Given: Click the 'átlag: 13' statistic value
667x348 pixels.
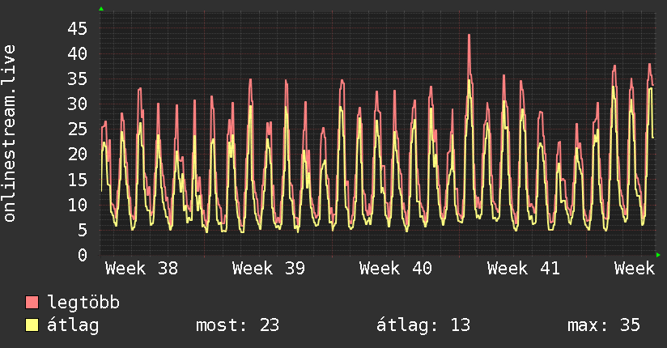Looking at the screenshot, I should pyautogui.click(x=423, y=325).
